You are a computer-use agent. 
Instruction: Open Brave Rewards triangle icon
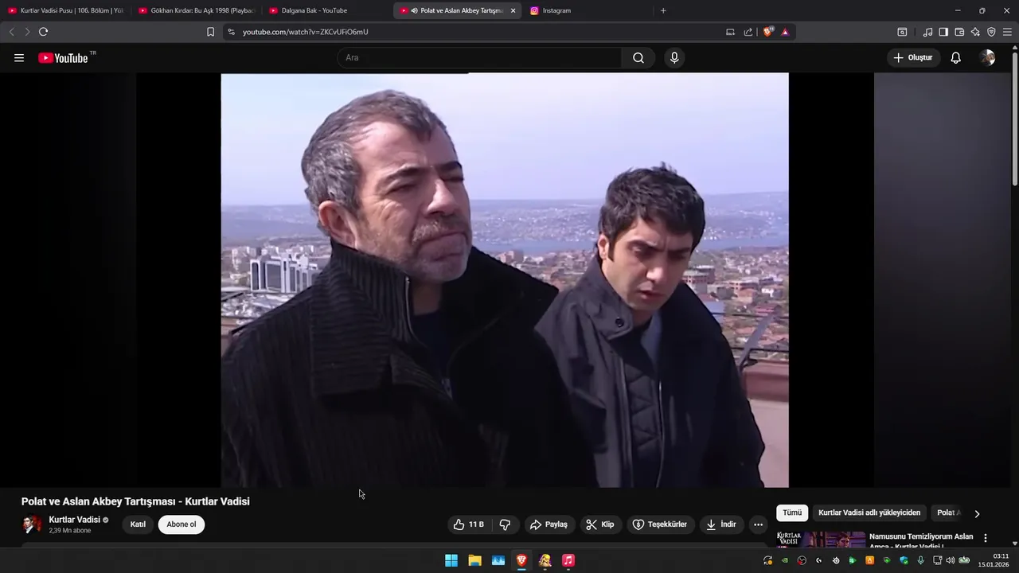(785, 32)
